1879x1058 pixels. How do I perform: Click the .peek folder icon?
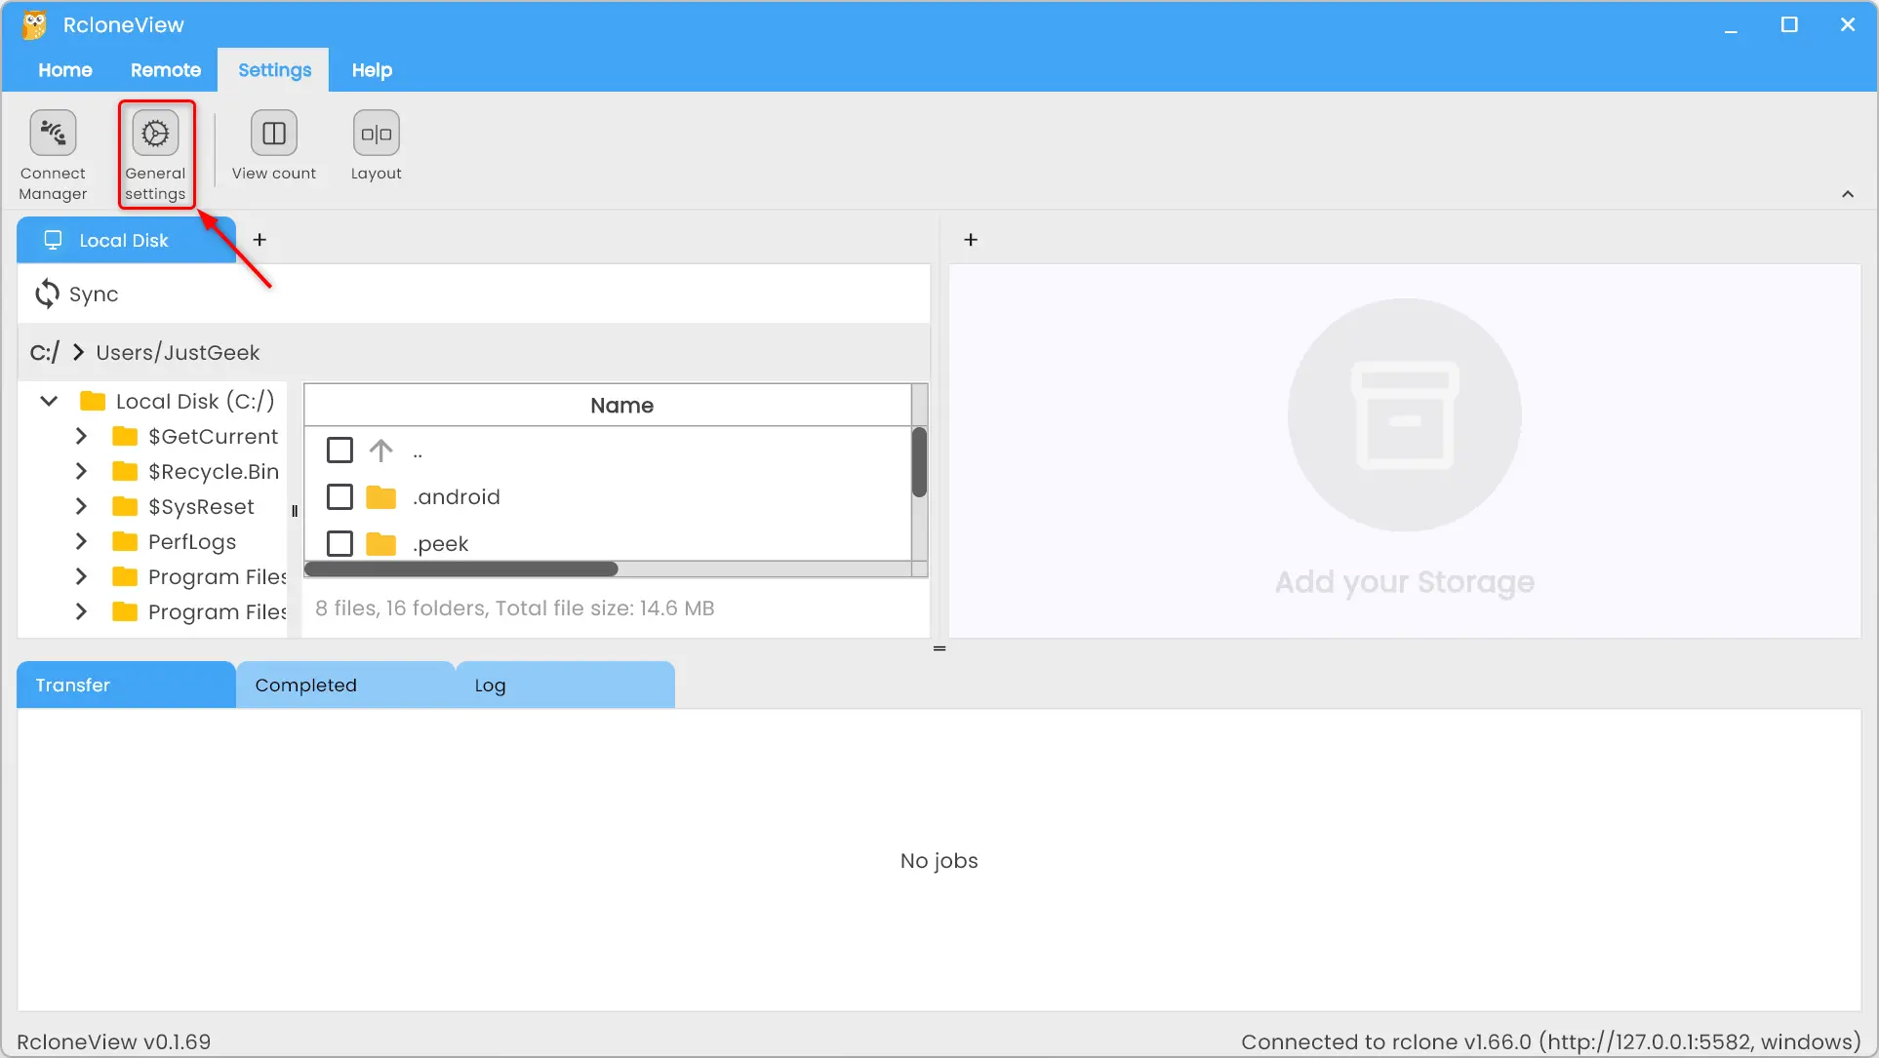point(380,544)
